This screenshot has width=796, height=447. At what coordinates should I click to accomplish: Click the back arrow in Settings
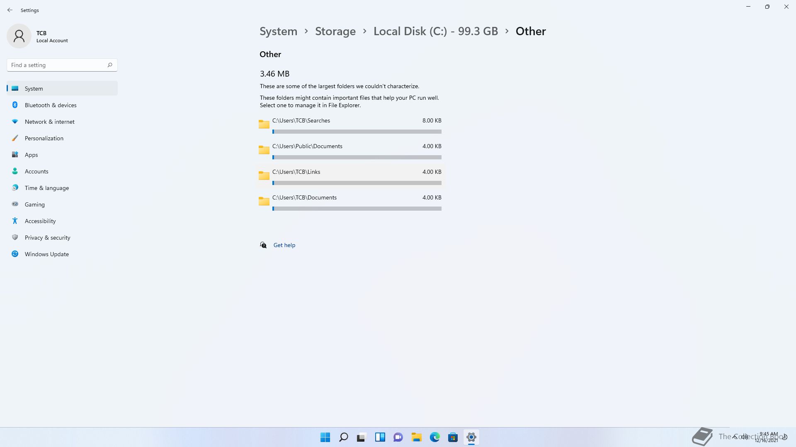tap(10, 10)
